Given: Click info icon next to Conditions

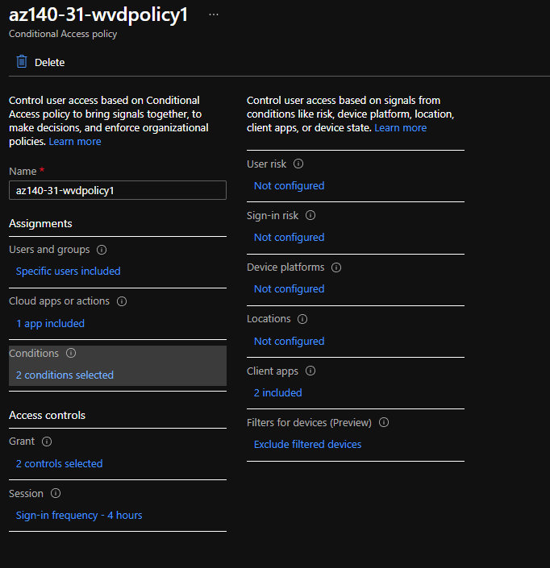Looking at the screenshot, I should pos(71,353).
